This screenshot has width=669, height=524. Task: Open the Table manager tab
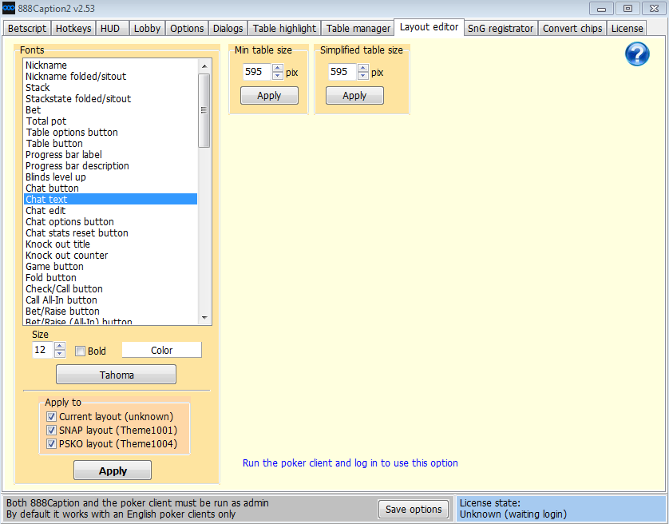[358, 28]
